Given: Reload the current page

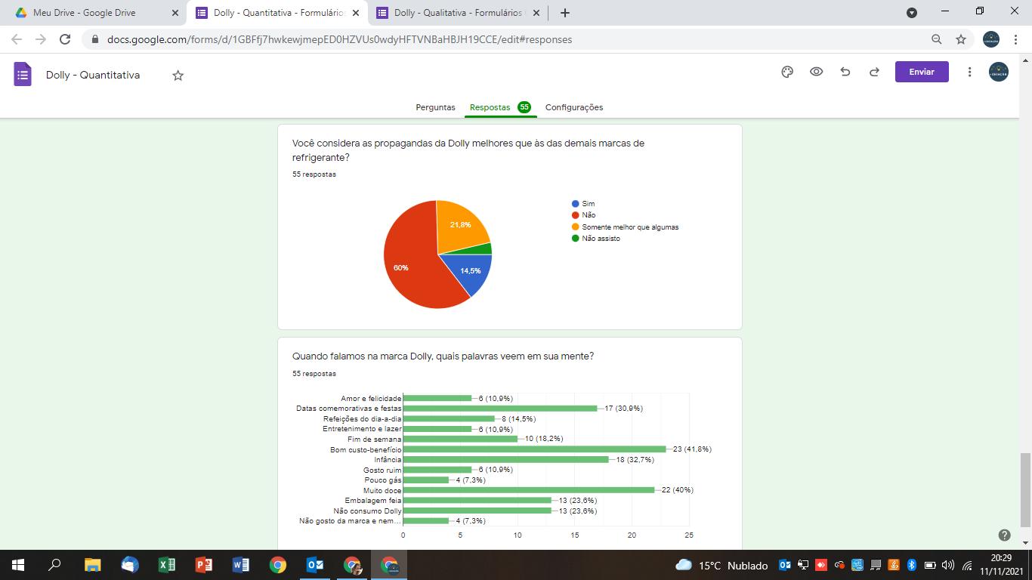Looking at the screenshot, I should (x=65, y=39).
